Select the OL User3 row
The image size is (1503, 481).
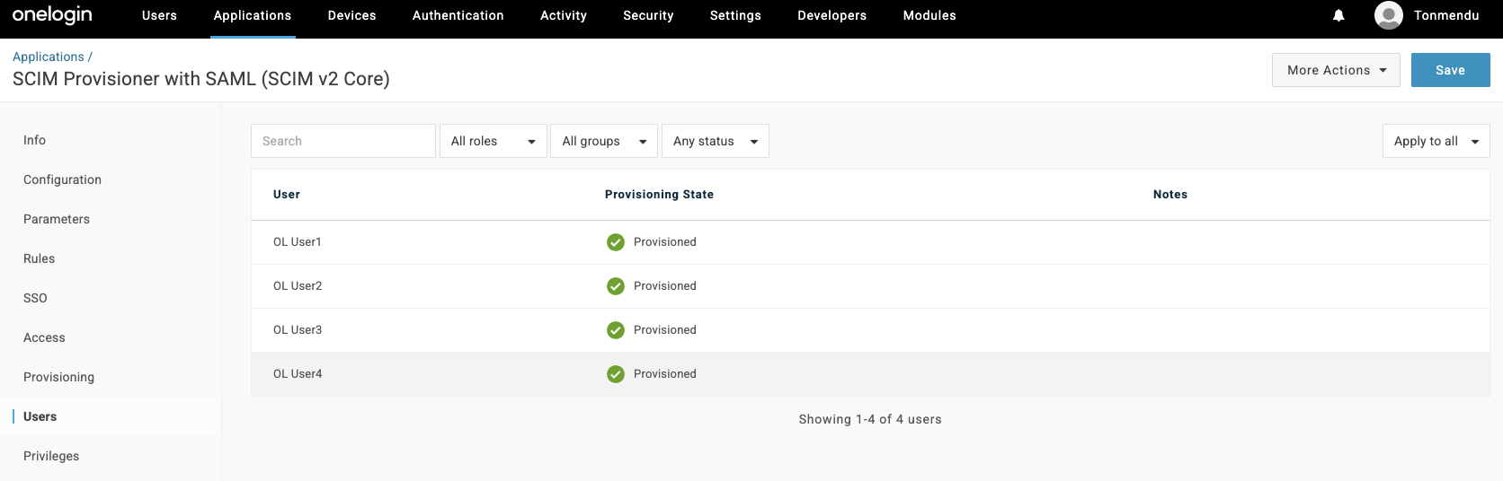298,330
